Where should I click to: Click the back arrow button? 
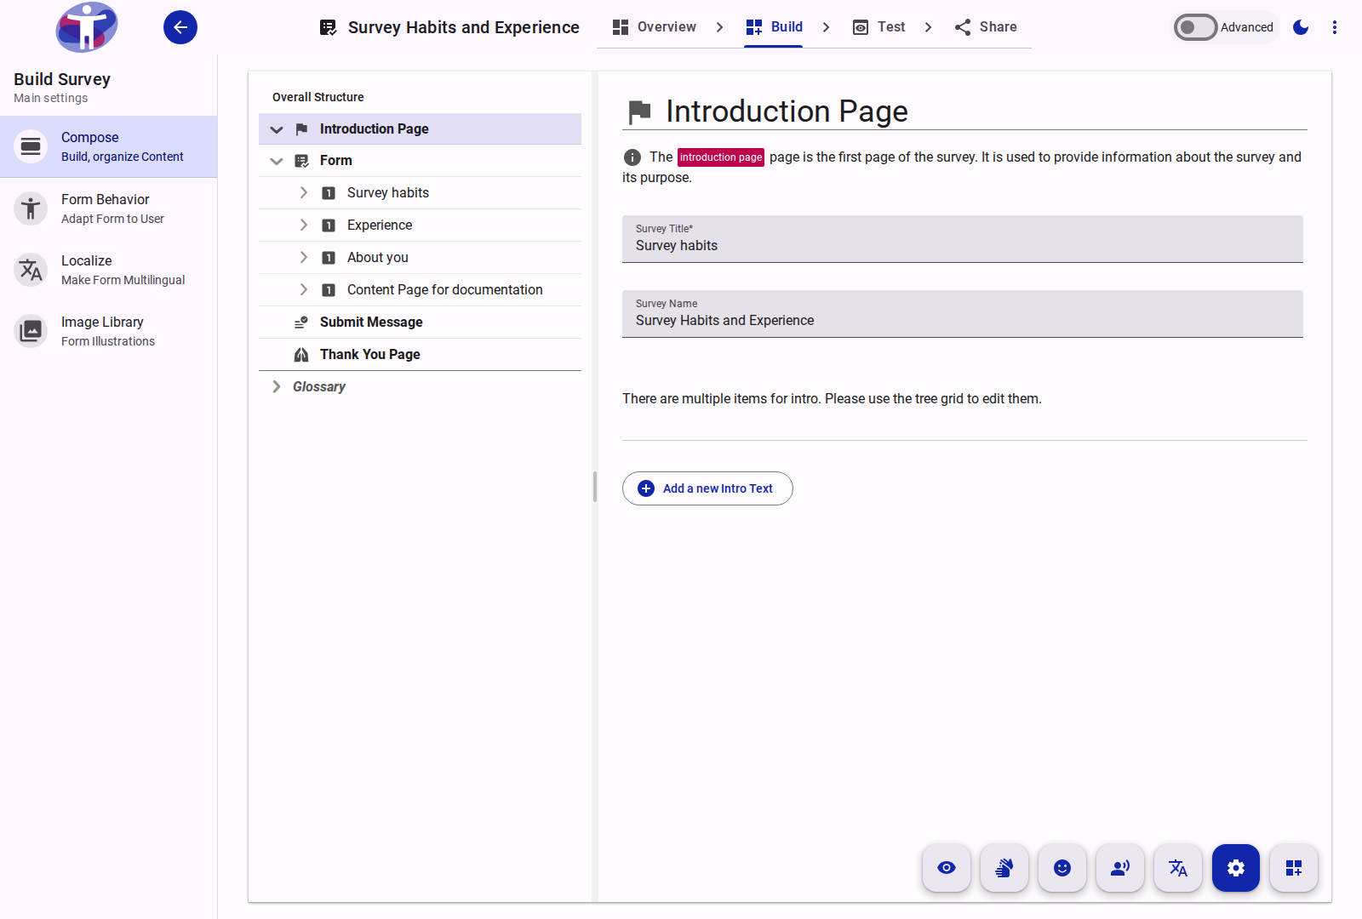[180, 27]
